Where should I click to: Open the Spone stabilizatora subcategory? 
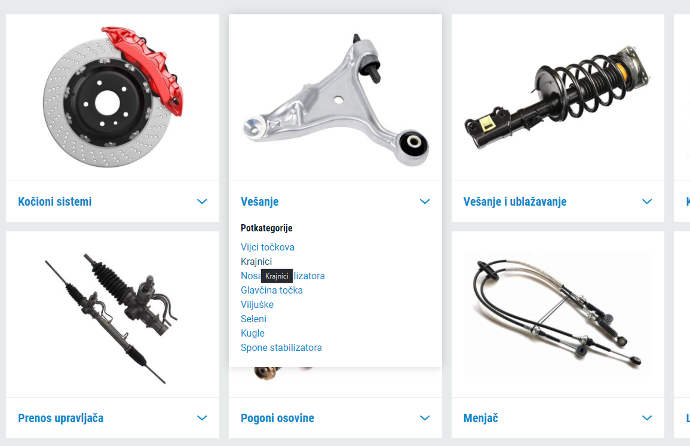(x=281, y=347)
